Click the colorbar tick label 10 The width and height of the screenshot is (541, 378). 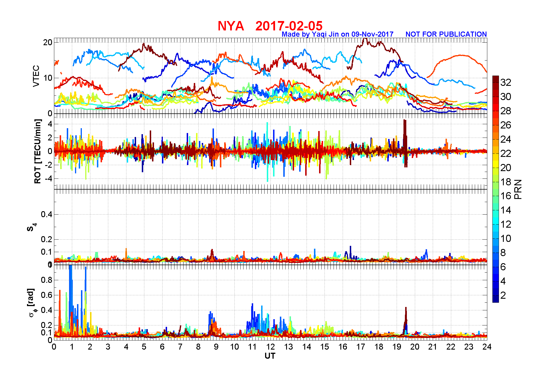click(x=506, y=238)
